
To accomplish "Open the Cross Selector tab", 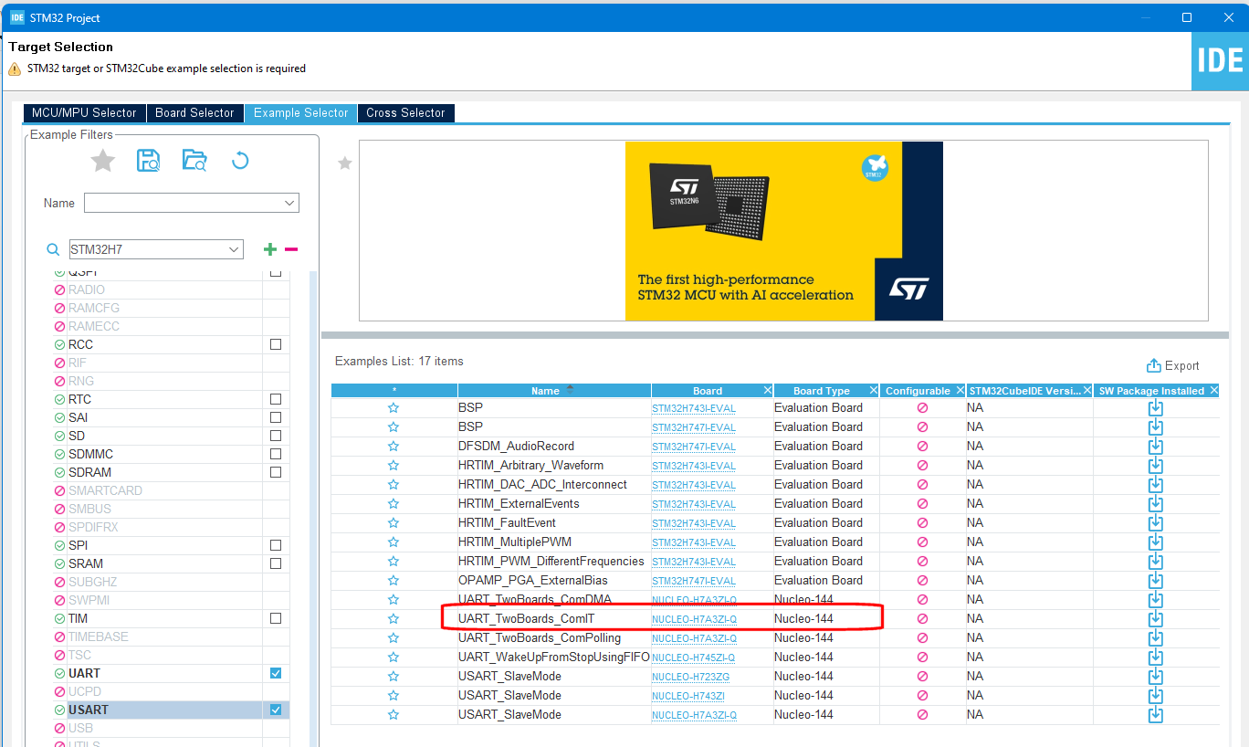I will [x=405, y=112].
